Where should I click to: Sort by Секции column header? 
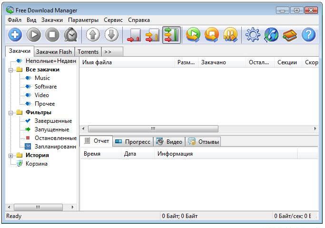click(288, 62)
